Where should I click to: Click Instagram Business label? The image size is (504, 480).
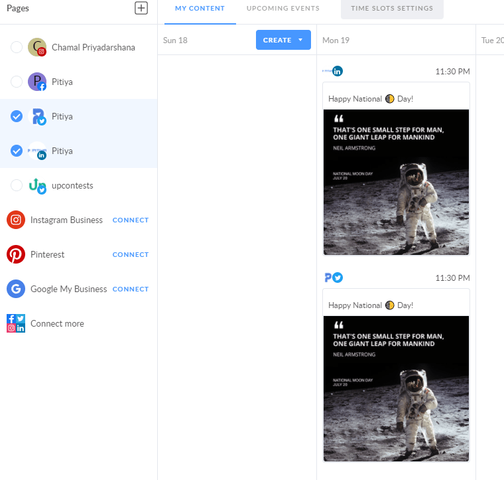tap(66, 220)
